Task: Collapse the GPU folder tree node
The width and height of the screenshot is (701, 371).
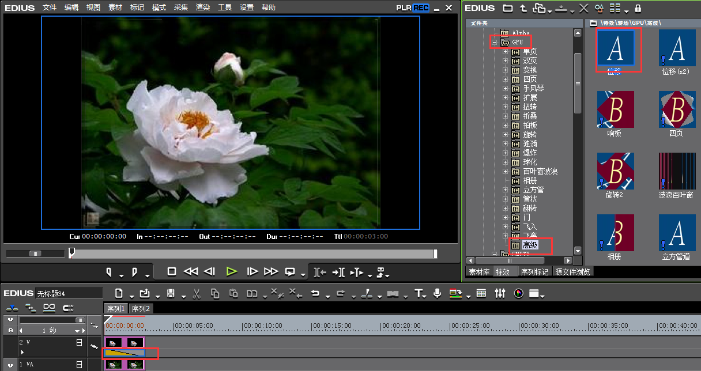Action: [x=494, y=43]
